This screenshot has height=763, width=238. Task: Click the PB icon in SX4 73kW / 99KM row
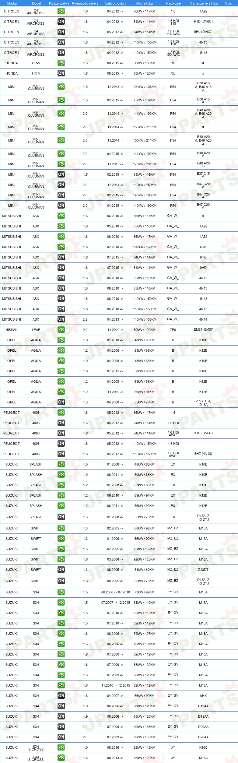[61, 592]
